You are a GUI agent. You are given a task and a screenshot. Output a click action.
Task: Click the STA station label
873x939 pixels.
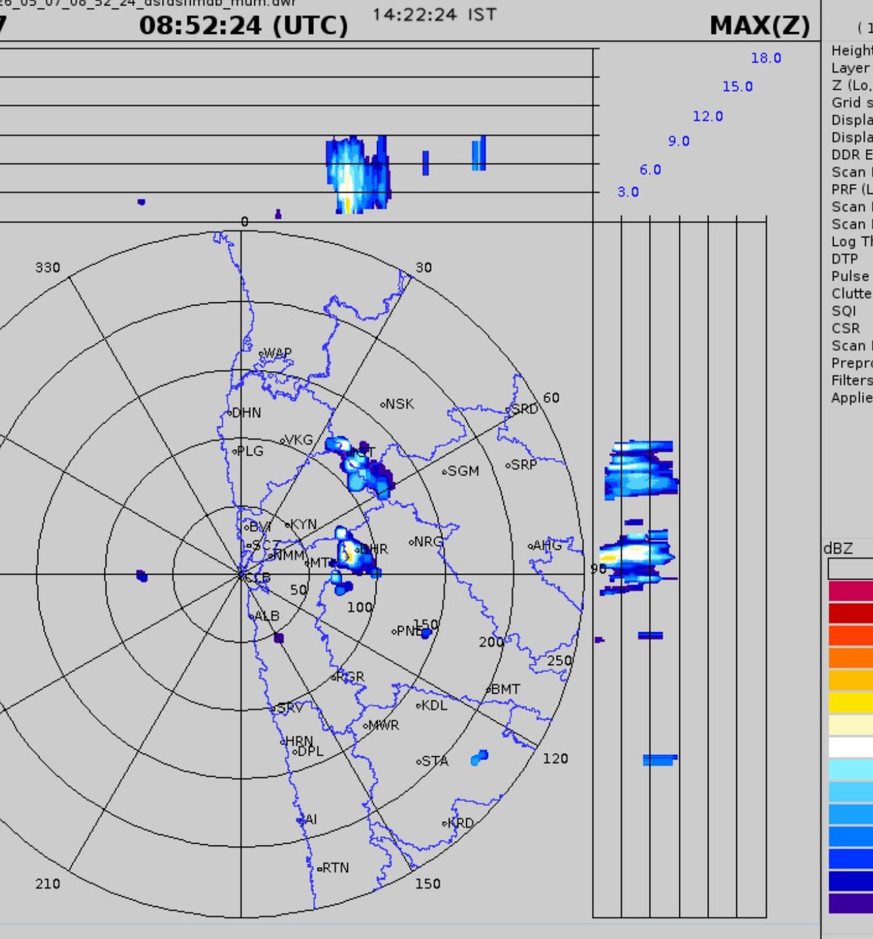coord(434,761)
